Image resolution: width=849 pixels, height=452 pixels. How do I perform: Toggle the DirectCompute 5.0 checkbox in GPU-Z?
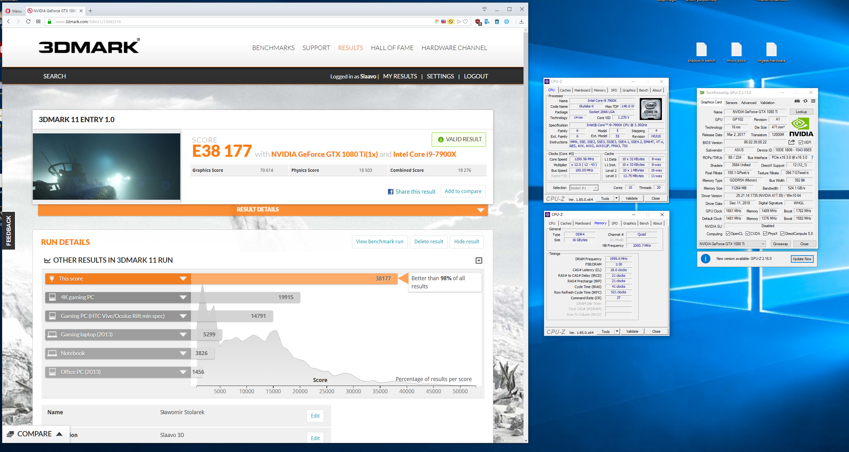782,234
